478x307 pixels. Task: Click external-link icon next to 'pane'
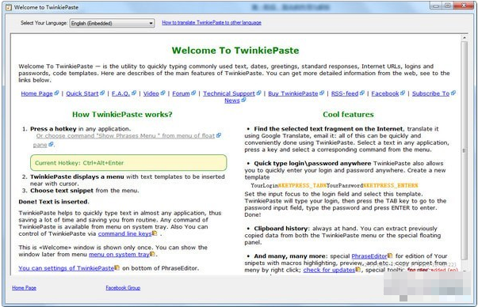51,144
